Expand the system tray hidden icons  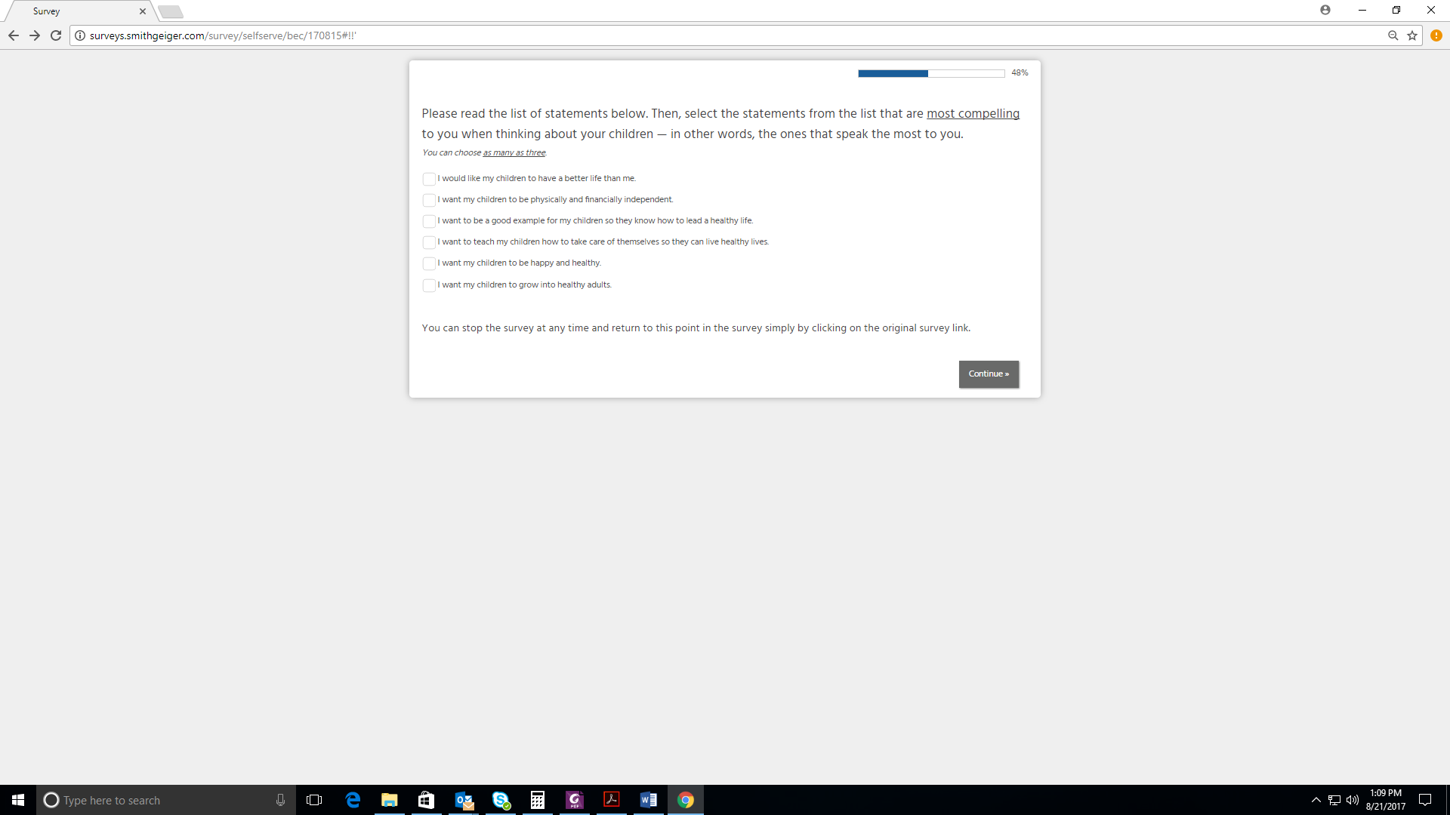click(1316, 800)
